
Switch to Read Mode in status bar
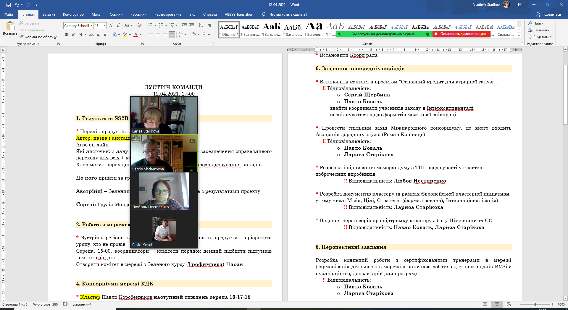click(x=485, y=304)
